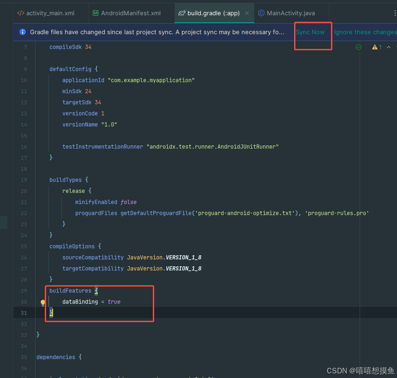Viewport: 397px width, 378px height.
Task: Click the Gradle elephant icon on build.gradle tab
Action: coord(182,13)
